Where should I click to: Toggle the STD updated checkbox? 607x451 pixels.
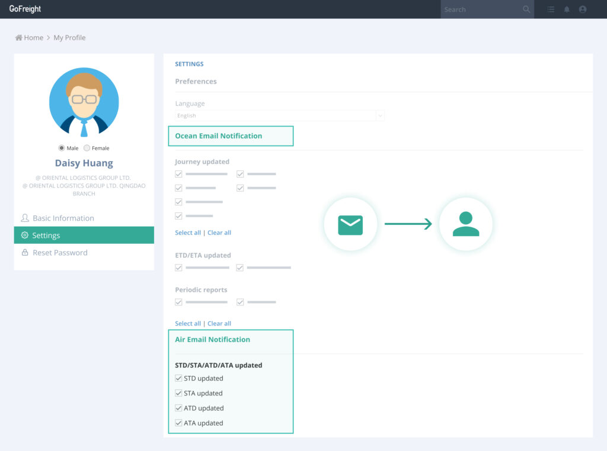[178, 378]
